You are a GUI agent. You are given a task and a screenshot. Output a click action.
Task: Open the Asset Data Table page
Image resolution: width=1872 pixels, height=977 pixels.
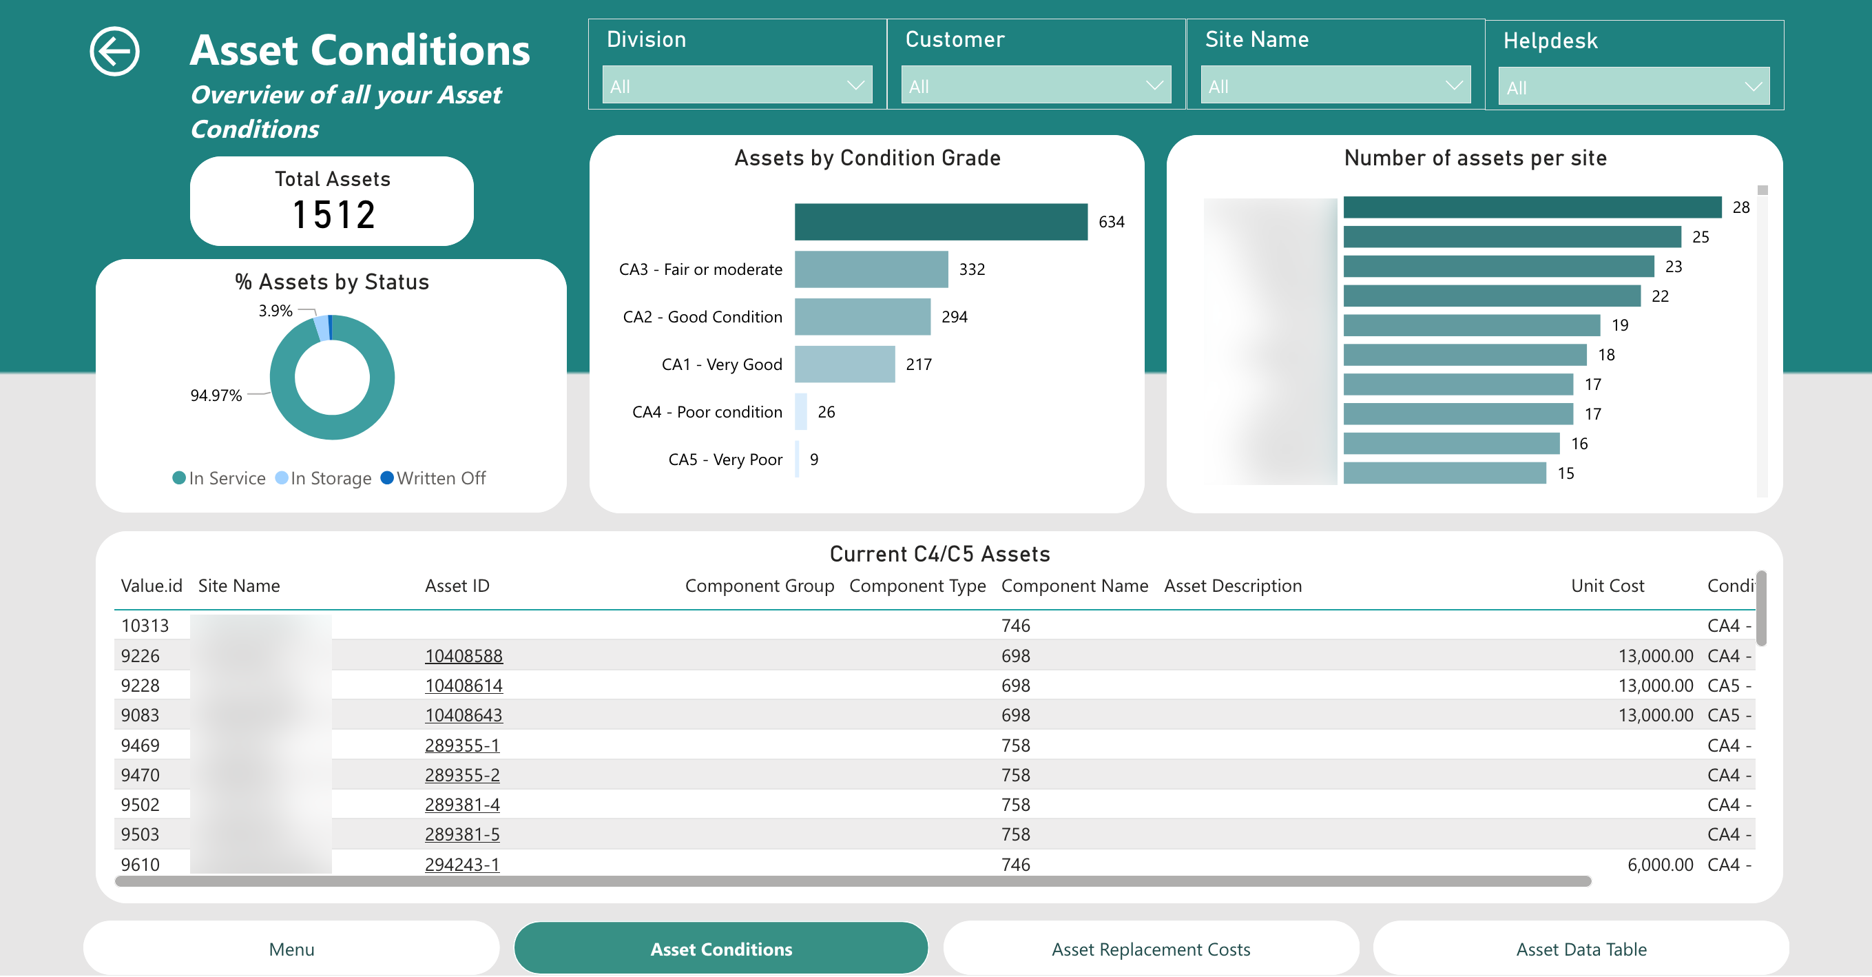pyautogui.click(x=1582, y=949)
